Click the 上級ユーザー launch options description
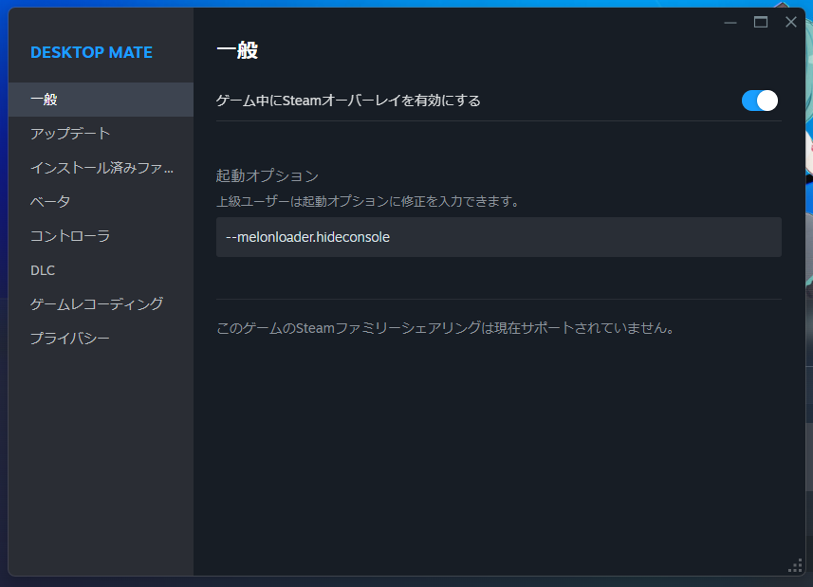Viewport: 813px width, 587px height. pos(368,201)
